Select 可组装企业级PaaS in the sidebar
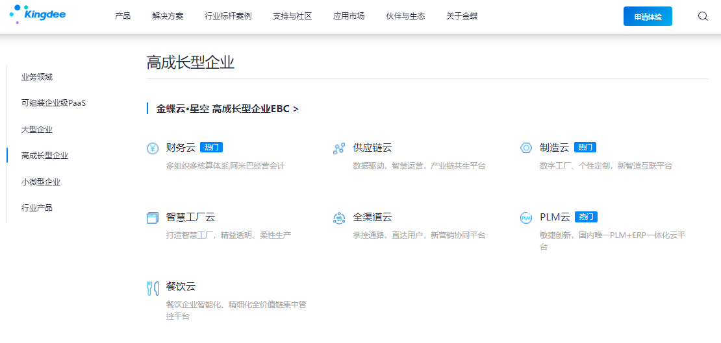This screenshot has height=343, width=721. 54,103
